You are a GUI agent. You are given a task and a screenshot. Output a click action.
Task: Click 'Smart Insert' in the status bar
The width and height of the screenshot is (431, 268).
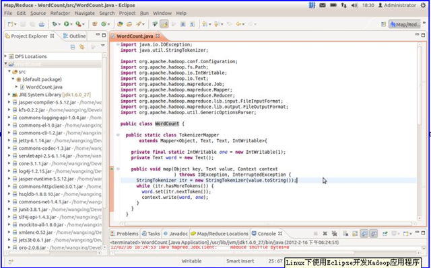pyautogui.click(x=240, y=261)
